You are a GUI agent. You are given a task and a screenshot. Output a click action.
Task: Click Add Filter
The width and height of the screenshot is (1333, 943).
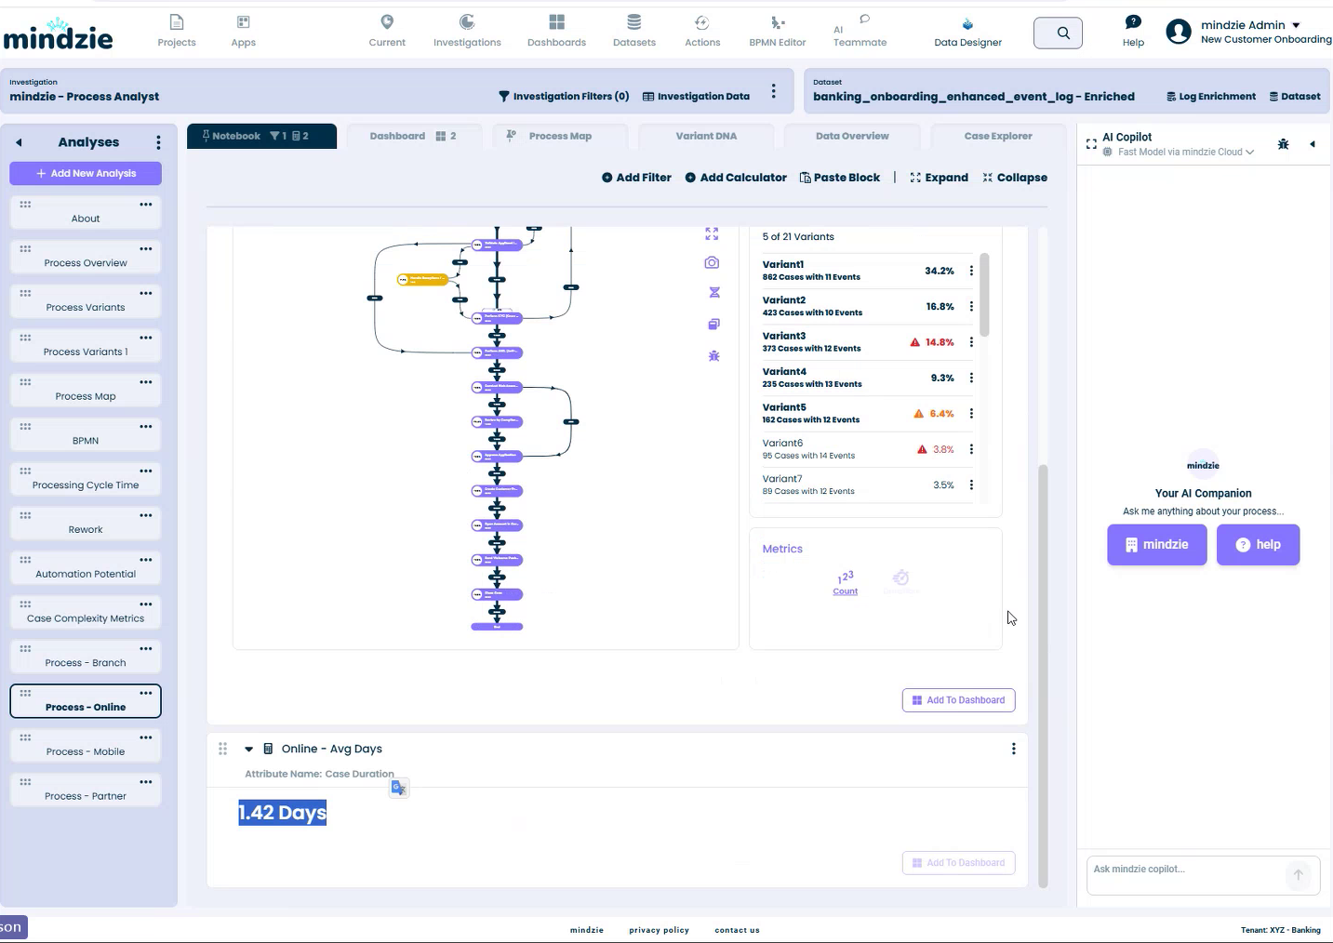click(x=636, y=178)
